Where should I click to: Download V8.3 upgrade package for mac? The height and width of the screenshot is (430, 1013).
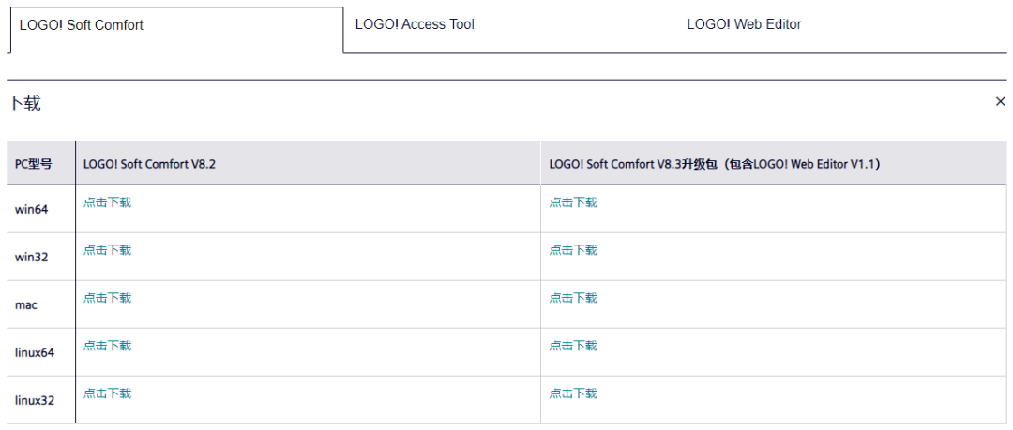(x=573, y=298)
